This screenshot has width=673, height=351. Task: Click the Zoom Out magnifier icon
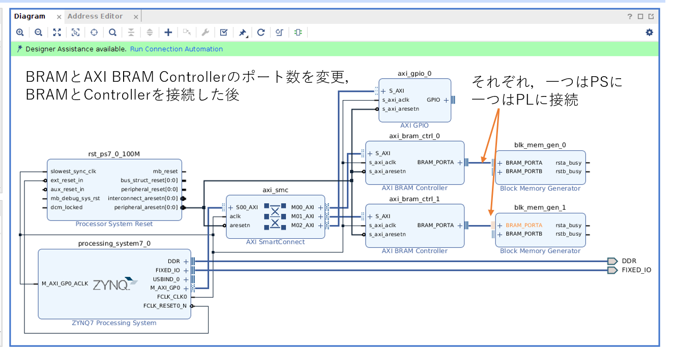[38, 33]
